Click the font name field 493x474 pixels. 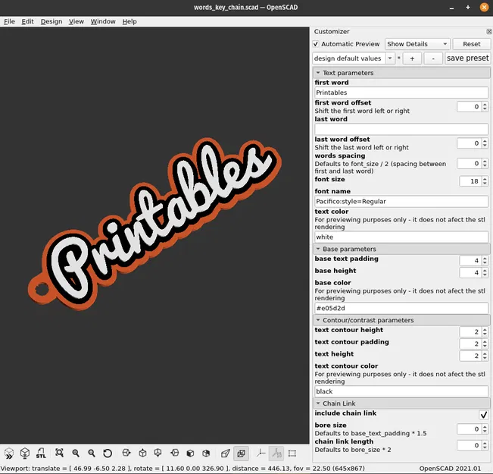pyautogui.click(x=401, y=201)
